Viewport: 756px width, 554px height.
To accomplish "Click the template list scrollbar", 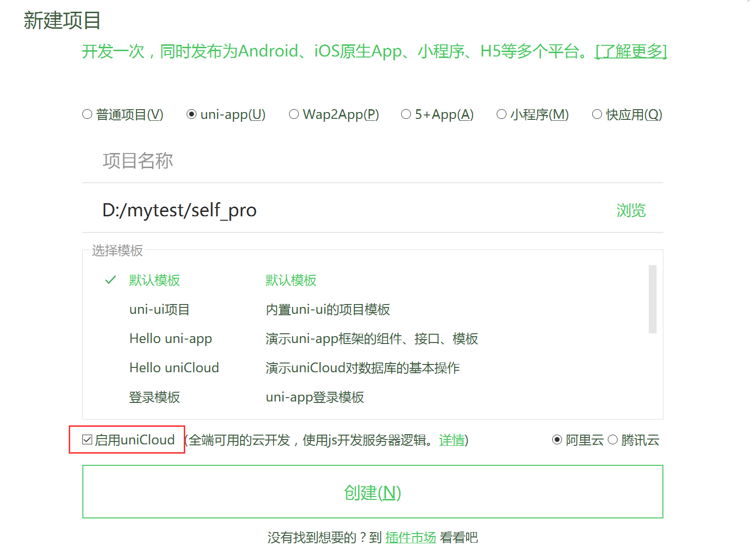I will click(x=653, y=299).
